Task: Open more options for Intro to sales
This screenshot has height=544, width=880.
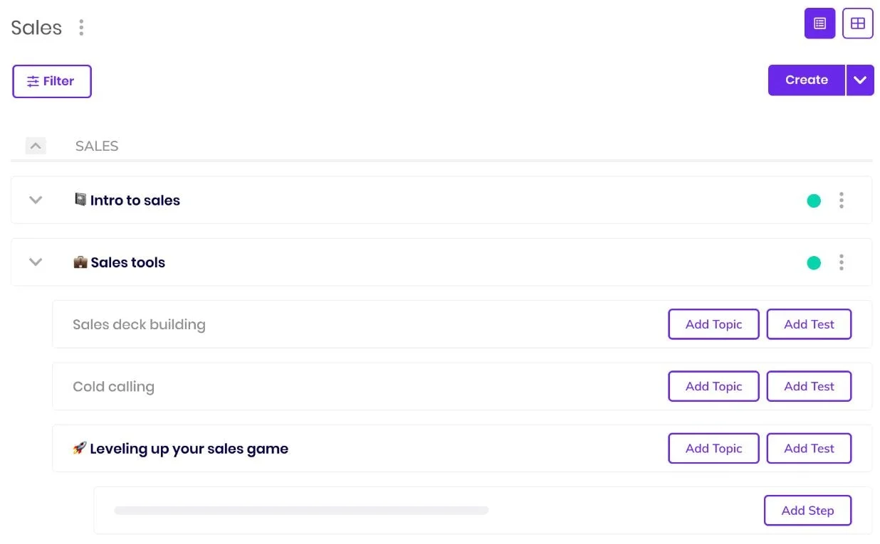Action: (841, 201)
